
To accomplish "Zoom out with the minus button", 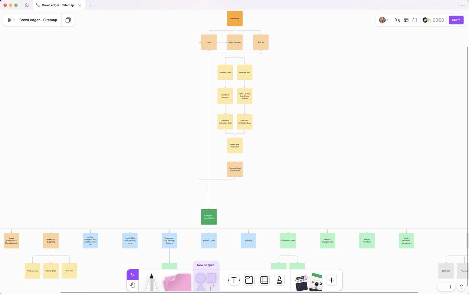I will coord(442,287).
